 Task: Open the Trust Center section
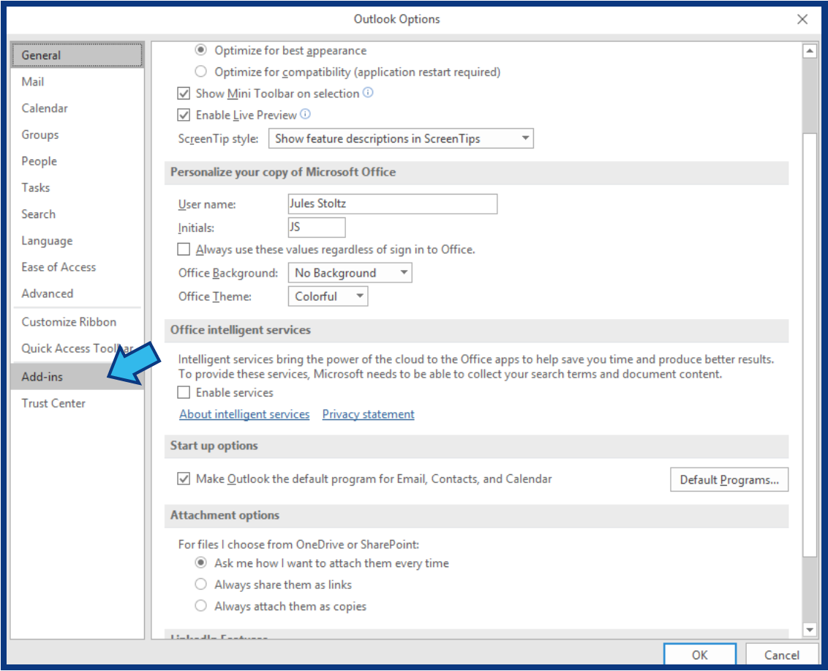pyautogui.click(x=53, y=403)
